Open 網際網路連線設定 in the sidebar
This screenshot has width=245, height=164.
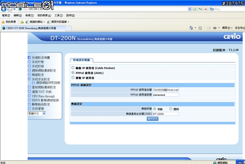point(44,71)
